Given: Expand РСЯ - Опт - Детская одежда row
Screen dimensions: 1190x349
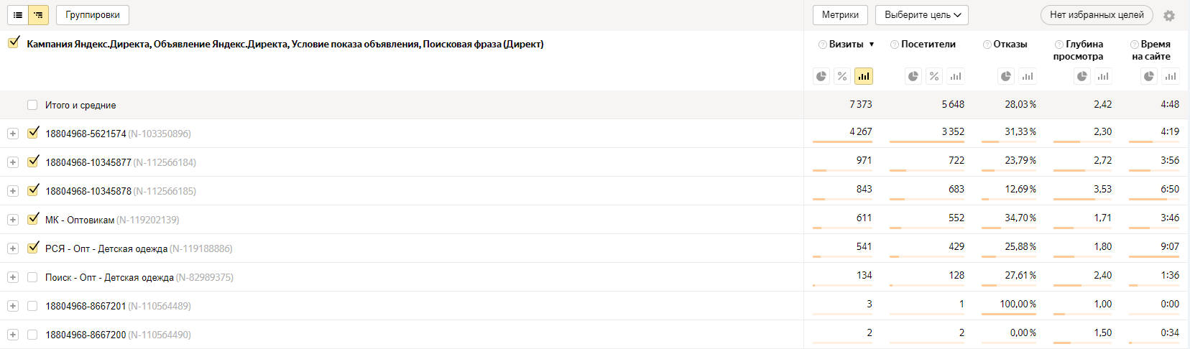Looking at the screenshot, I should pyautogui.click(x=13, y=248).
